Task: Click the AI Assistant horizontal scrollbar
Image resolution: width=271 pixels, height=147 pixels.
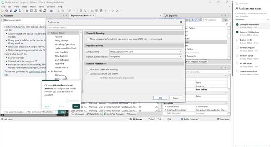Action: pyautogui.click(x=30, y=115)
